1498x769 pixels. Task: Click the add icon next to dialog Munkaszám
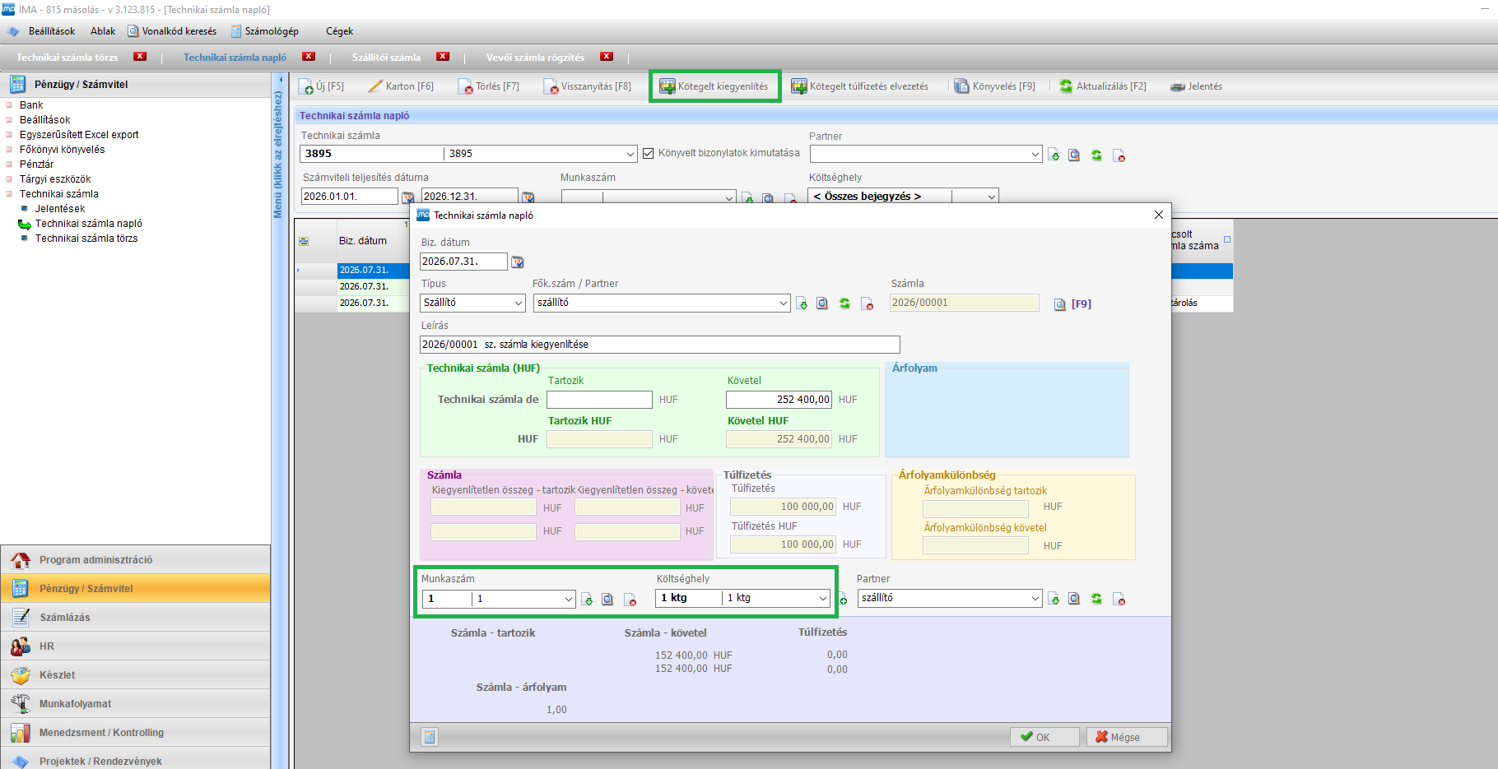point(587,600)
